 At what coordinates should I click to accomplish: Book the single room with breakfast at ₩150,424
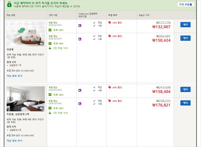tap(185, 38)
